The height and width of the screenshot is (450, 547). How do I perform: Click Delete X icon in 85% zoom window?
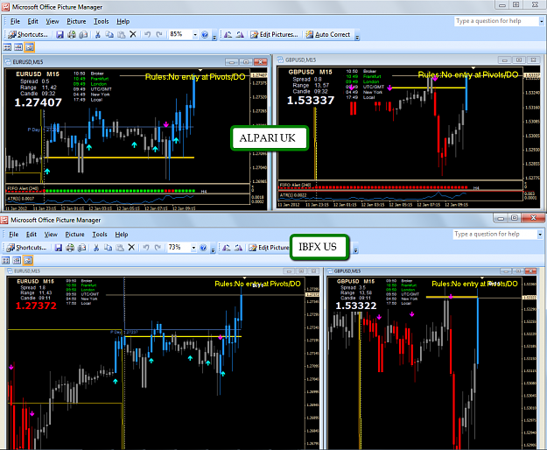133,34
